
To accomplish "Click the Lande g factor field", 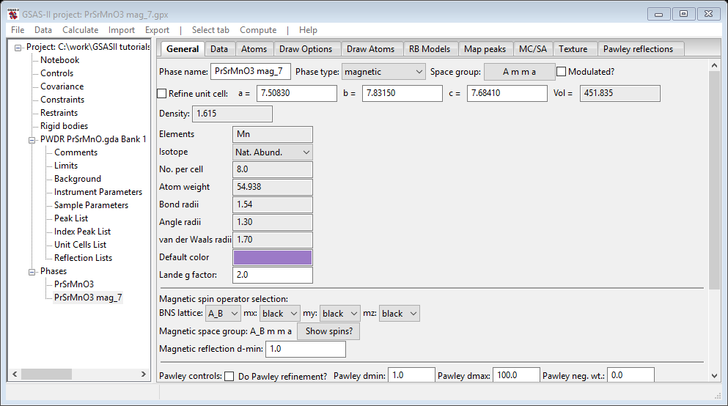I will 273,275.
